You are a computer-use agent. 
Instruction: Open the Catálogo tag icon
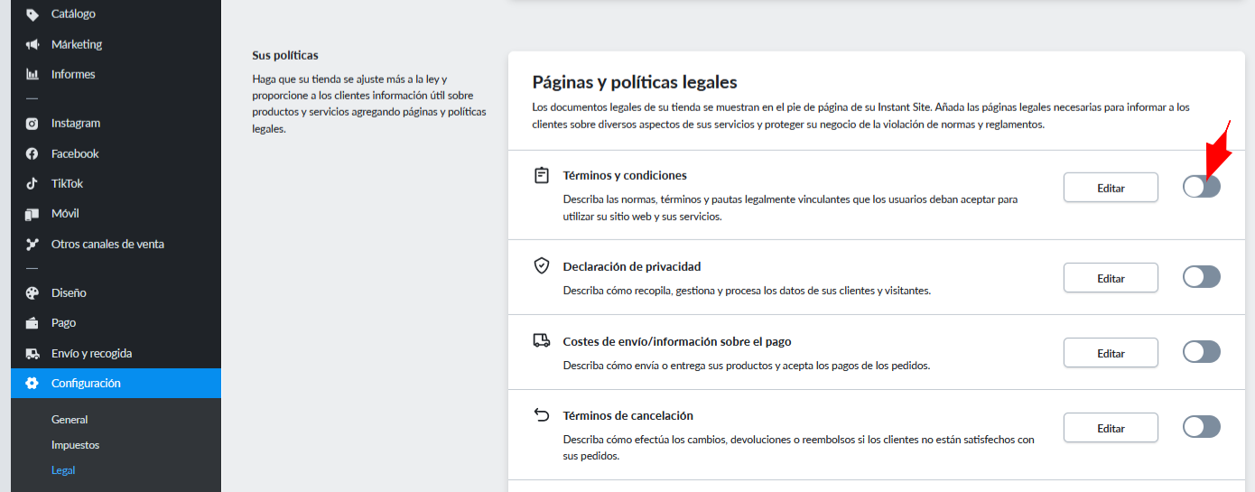point(33,14)
